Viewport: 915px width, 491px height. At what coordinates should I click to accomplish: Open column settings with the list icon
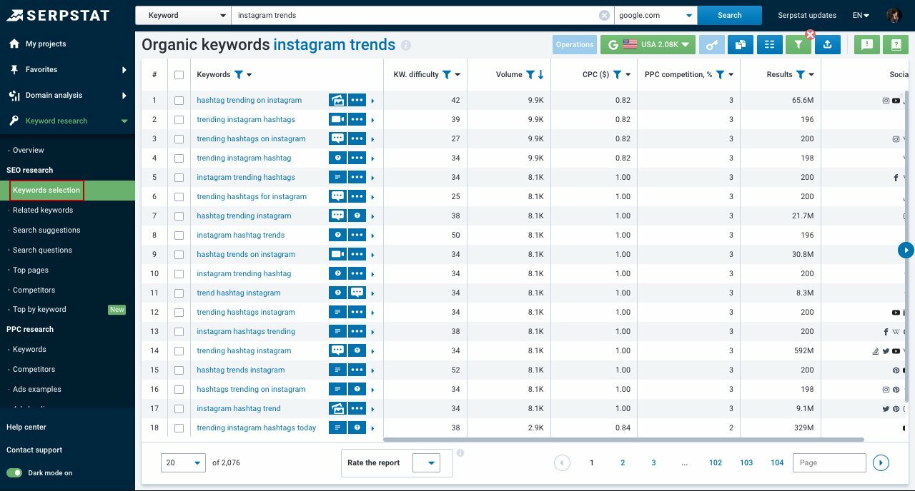(769, 44)
